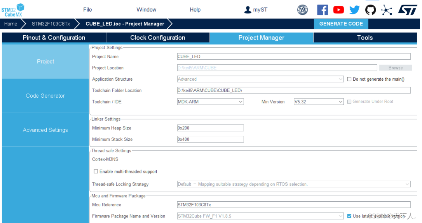
Task: Select CUBE_LED.ioc - Project Manager breadcrumb
Action: click(x=125, y=24)
